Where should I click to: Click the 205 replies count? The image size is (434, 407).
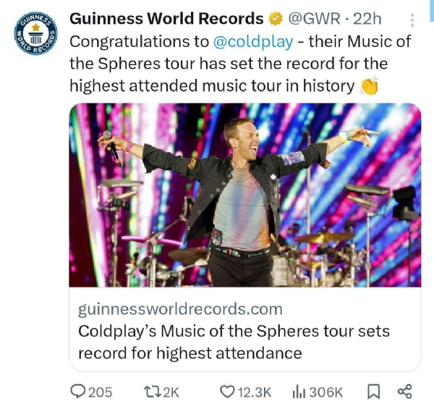click(101, 393)
